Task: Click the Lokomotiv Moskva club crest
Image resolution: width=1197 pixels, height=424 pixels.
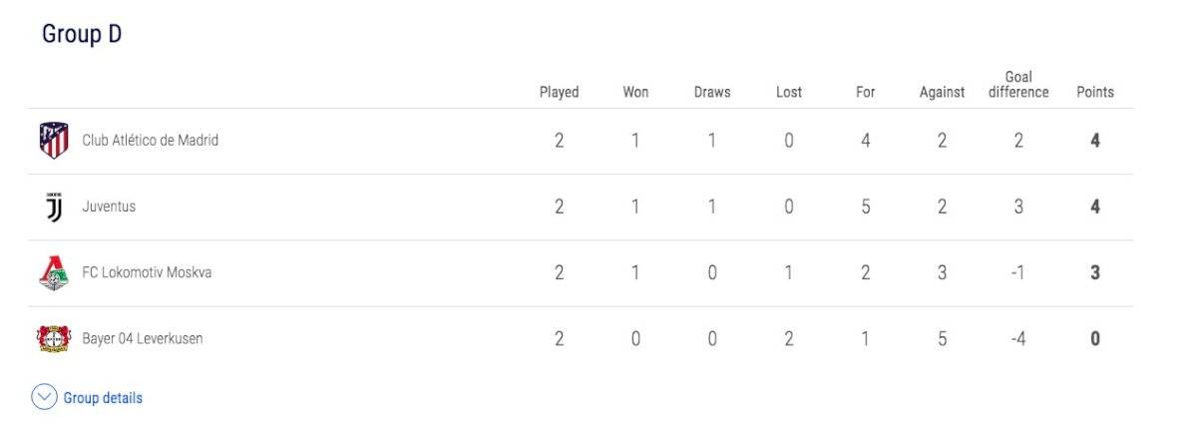Action: pyautogui.click(x=54, y=273)
